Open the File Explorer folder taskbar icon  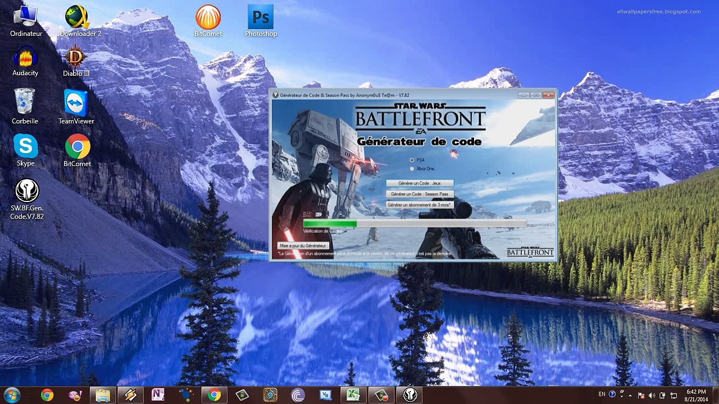coord(103,395)
